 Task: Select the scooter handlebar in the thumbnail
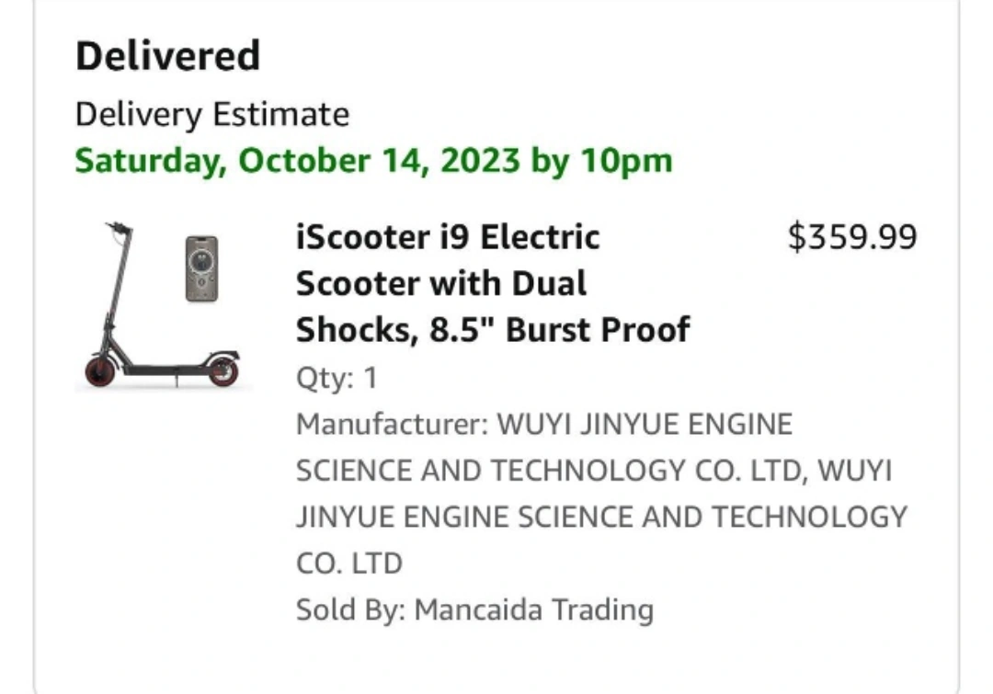119,227
